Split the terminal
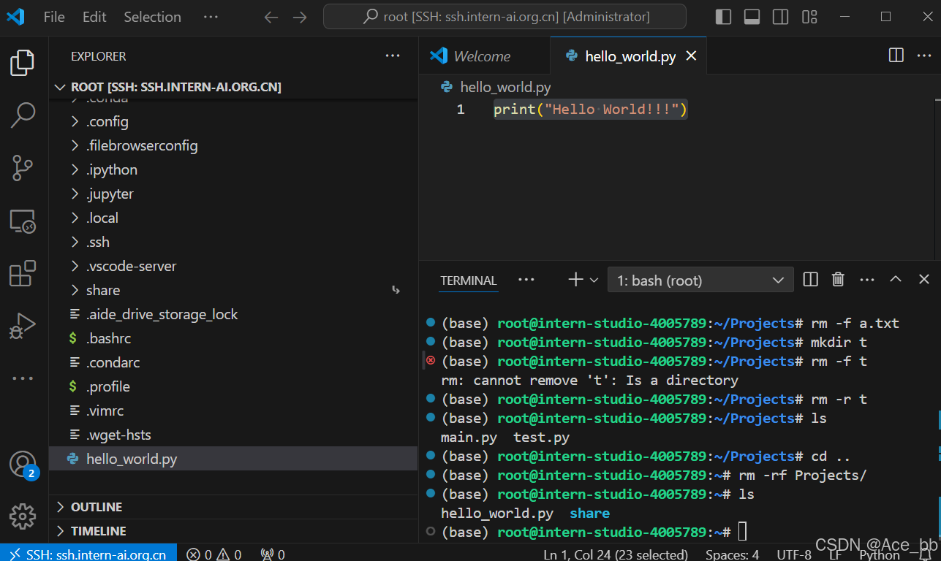This screenshot has height=561, width=941. [810, 280]
